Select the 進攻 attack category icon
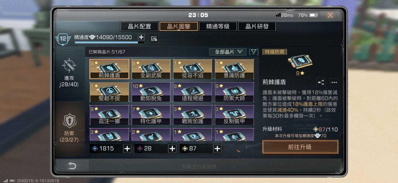The image size is (398, 183). [x=69, y=72]
